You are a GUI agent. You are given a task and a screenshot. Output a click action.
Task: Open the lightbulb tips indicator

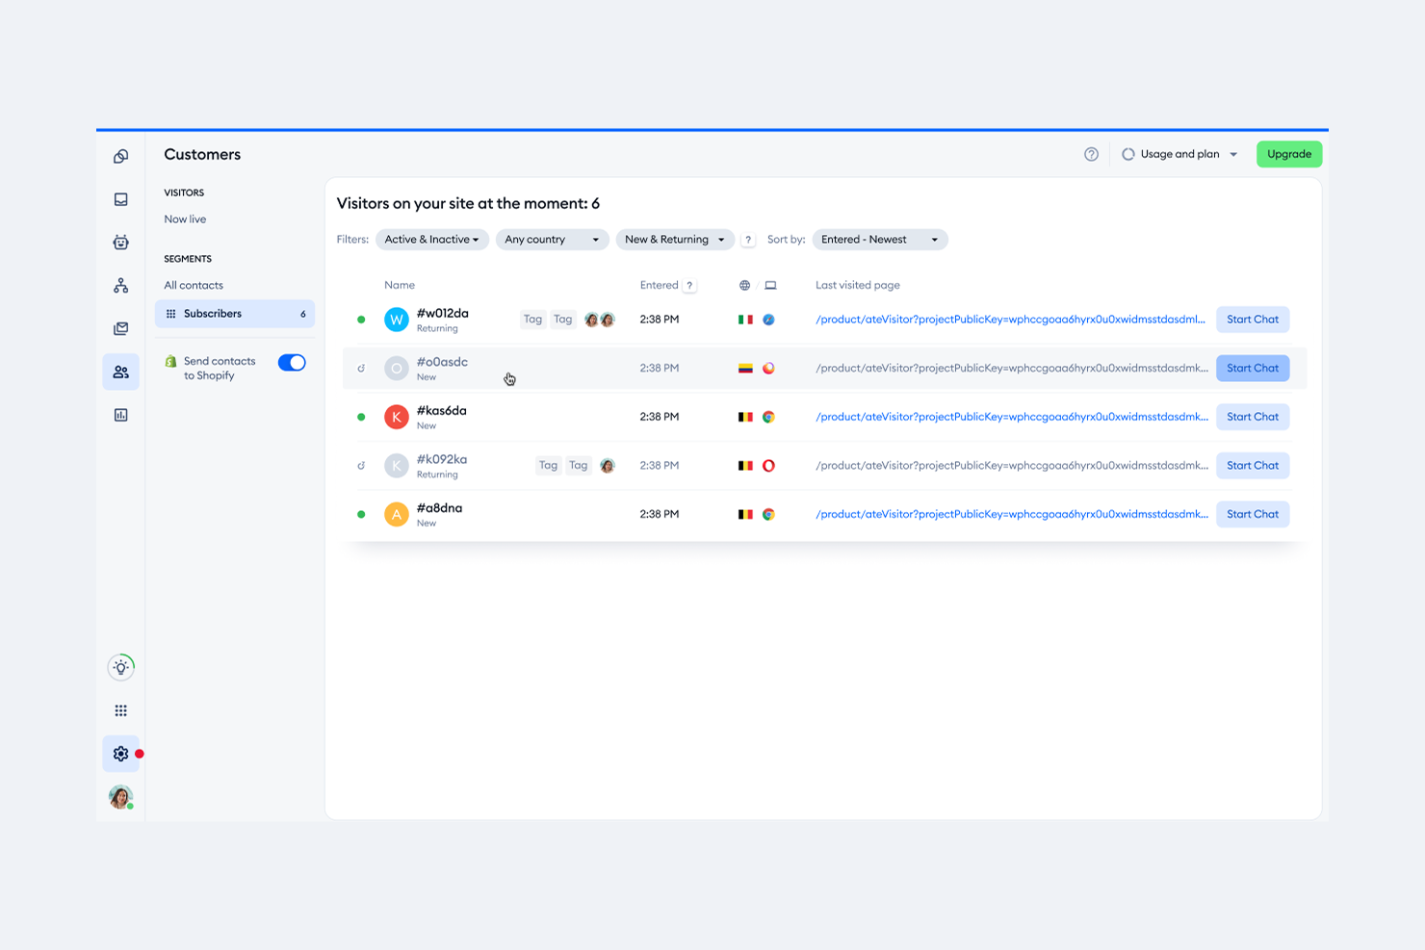click(x=120, y=666)
